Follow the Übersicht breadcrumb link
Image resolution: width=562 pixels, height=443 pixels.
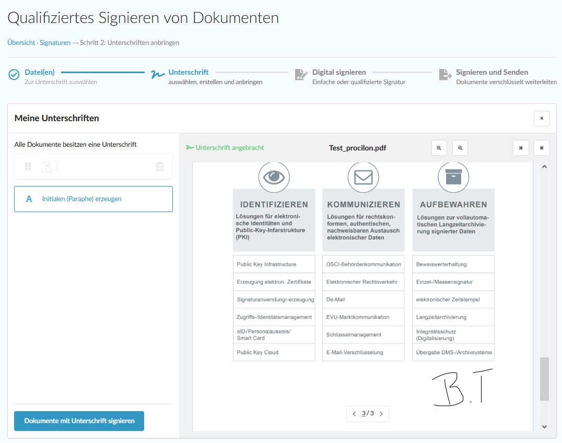[x=21, y=43]
